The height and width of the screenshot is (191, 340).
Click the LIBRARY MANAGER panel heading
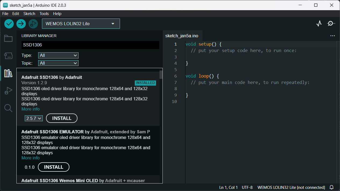pos(39,36)
